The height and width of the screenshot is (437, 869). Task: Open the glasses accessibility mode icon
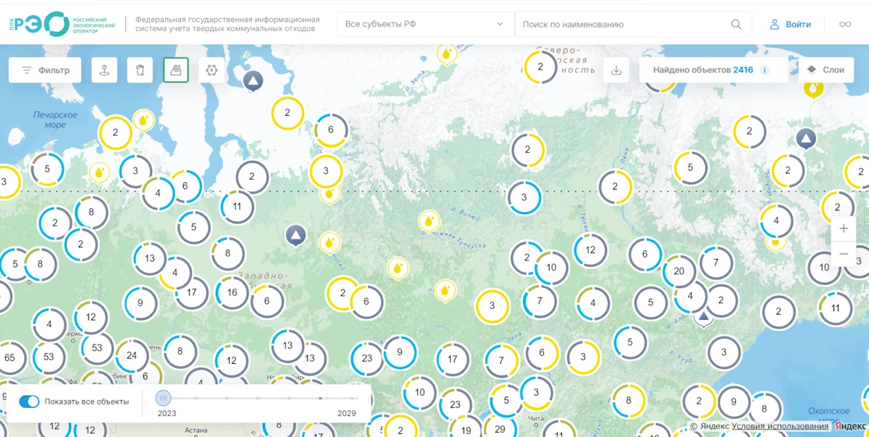pyautogui.click(x=845, y=25)
